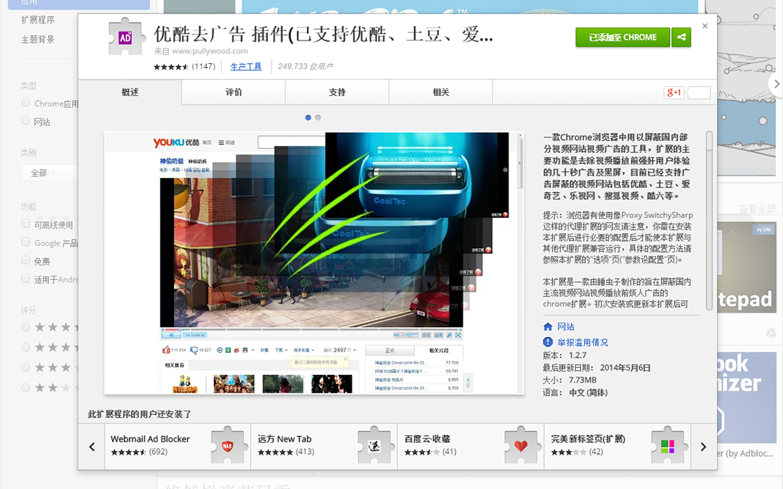Go to next related extensions

pyautogui.click(x=703, y=447)
